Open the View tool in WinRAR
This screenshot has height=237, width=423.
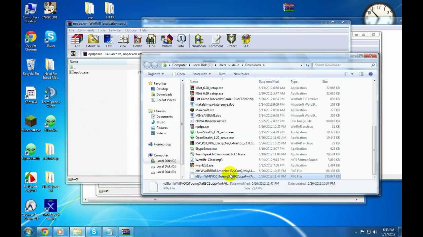(x=123, y=41)
